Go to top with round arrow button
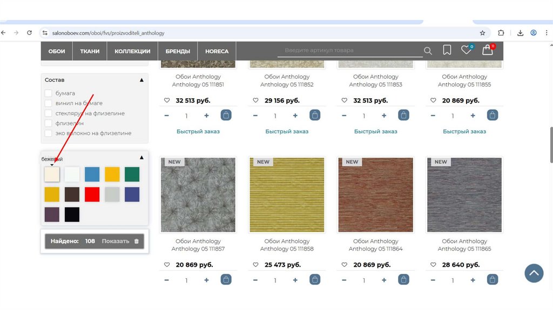Viewport: 553px width, 310px height. (534, 273)
